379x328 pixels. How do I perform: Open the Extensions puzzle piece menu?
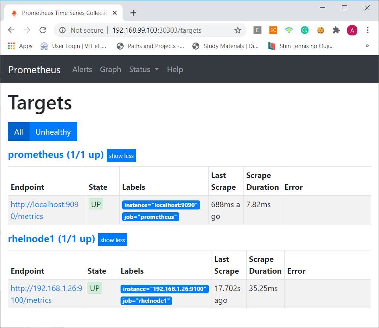(336, 30)
